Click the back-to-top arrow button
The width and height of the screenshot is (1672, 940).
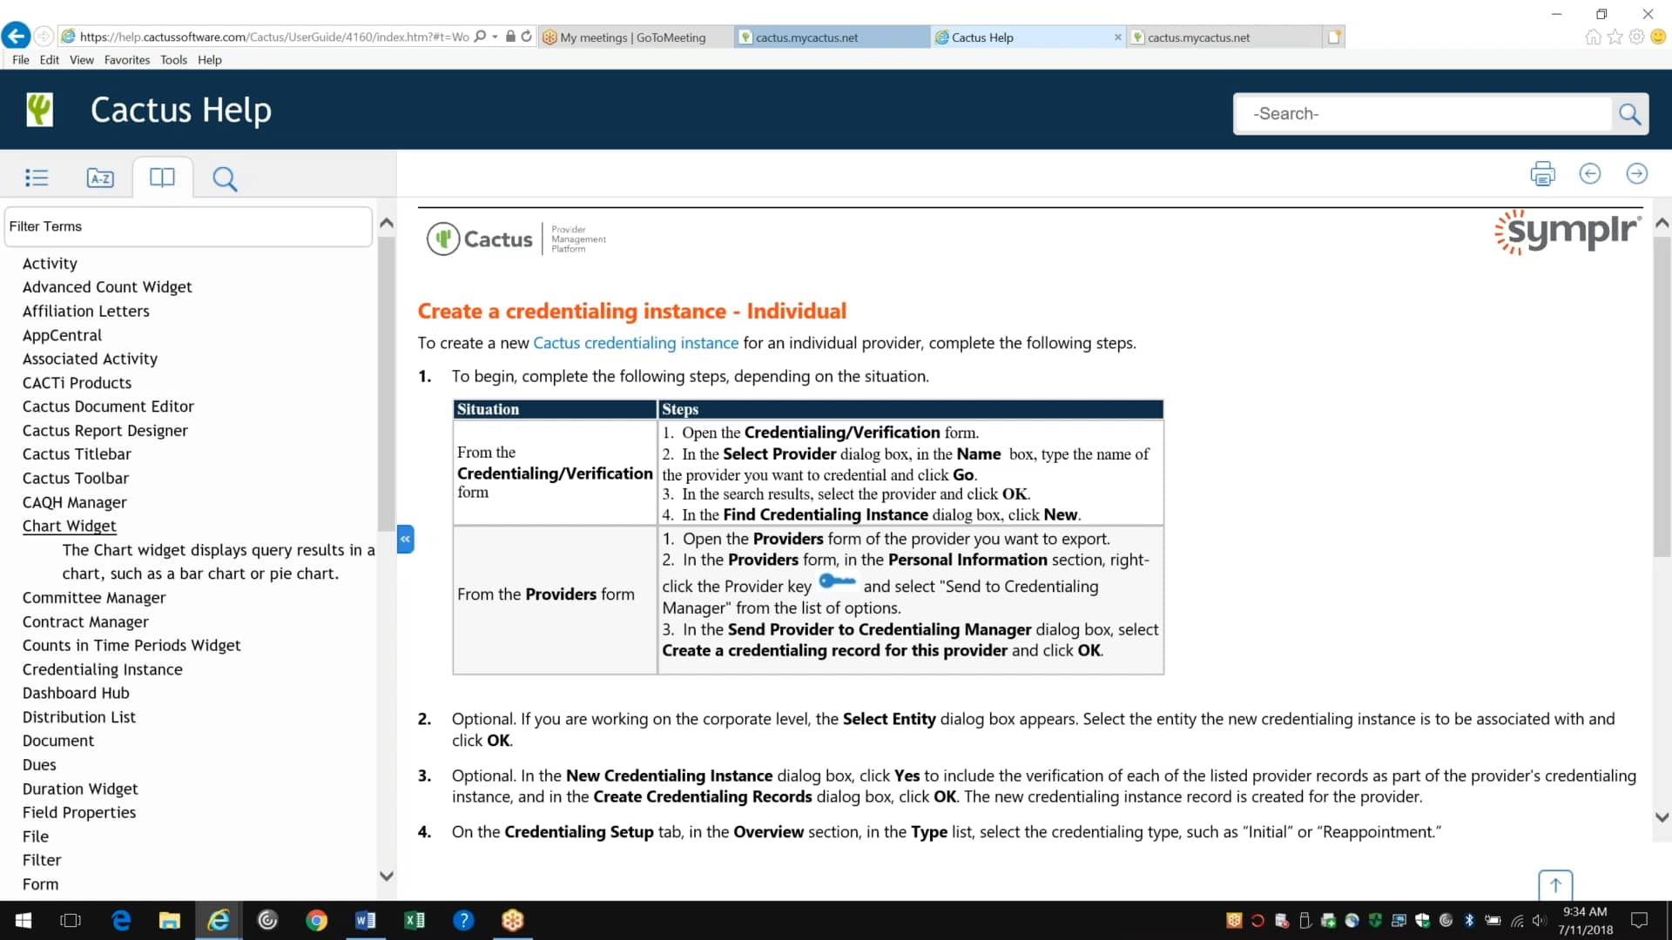point(1555,884)
